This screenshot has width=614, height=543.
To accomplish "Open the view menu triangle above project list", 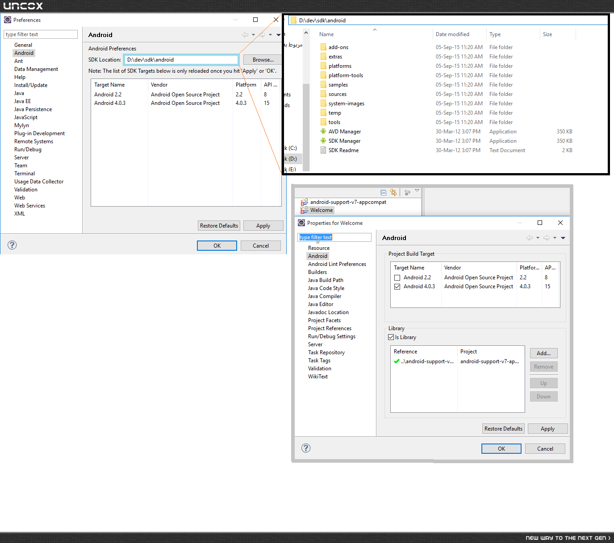I will click(x=417, y=191).
